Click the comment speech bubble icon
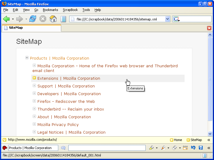214x160 pixels. tap(63, 148)
